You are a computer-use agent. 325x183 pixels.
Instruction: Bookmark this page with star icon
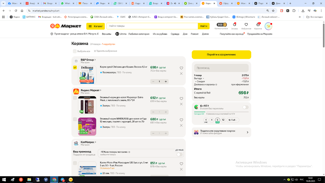(273, 11)
